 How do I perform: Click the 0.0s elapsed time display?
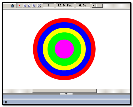pyautogui.click(x=83, y=6)
